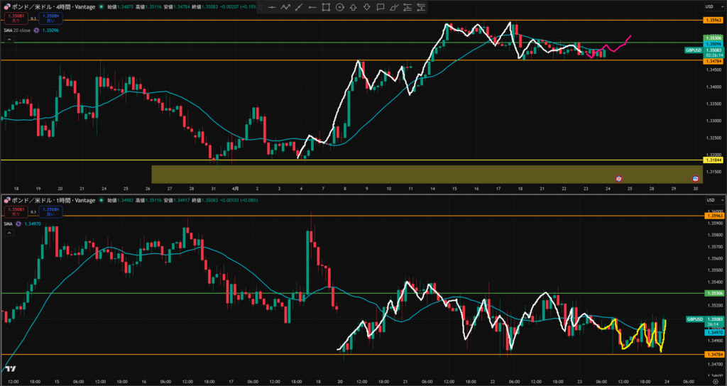Click the SMA 20 close indicator label
Screen dimensions: 727x386
(x=17, y=31)
